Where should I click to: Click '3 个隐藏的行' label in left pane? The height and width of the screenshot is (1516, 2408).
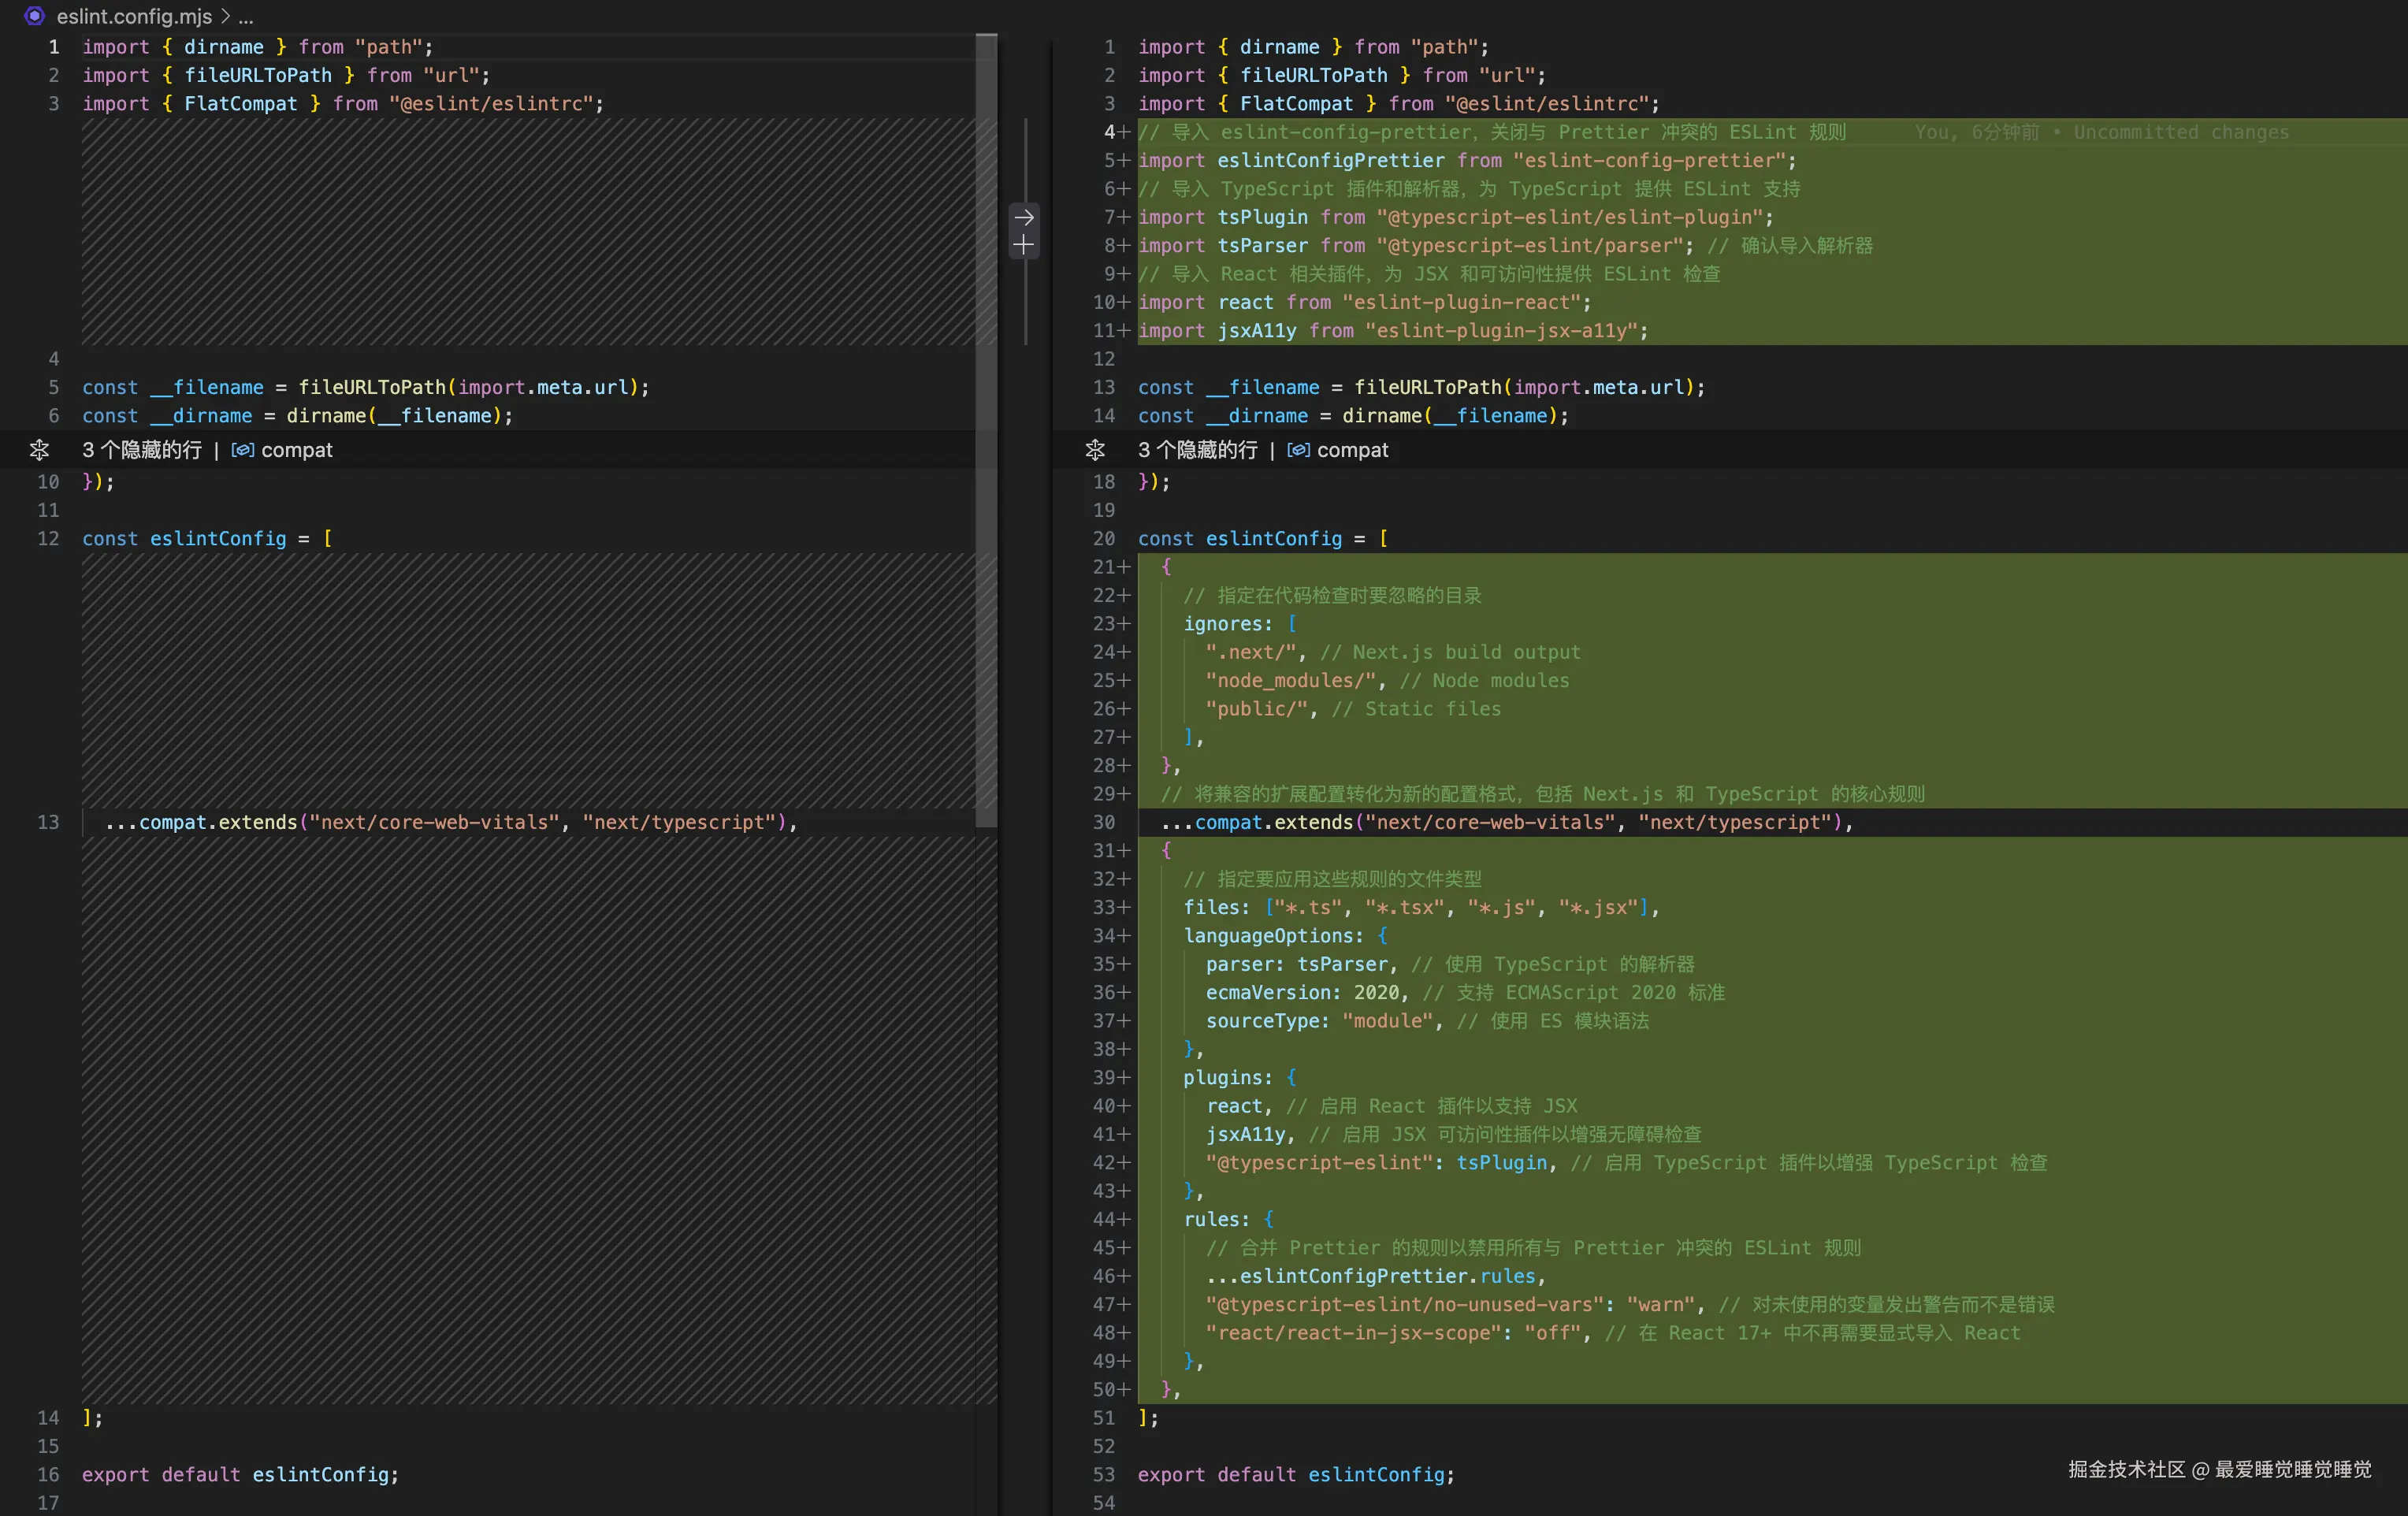tap(142, 450)
